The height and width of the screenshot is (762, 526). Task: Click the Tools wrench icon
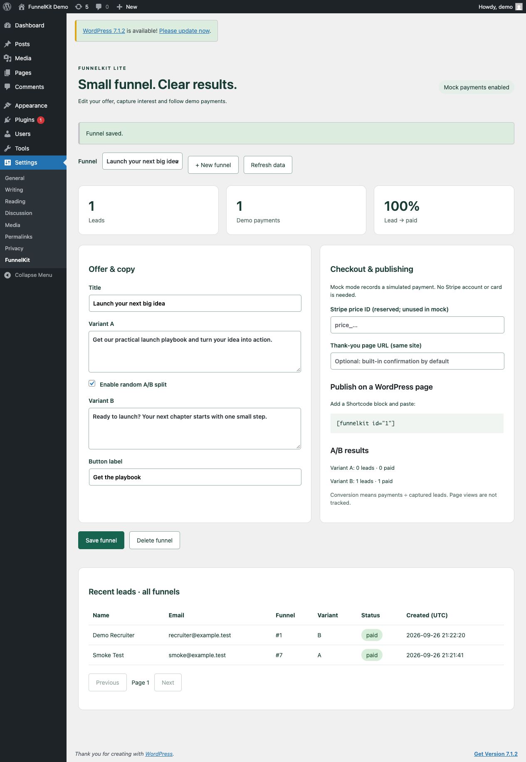click(7, 148)
